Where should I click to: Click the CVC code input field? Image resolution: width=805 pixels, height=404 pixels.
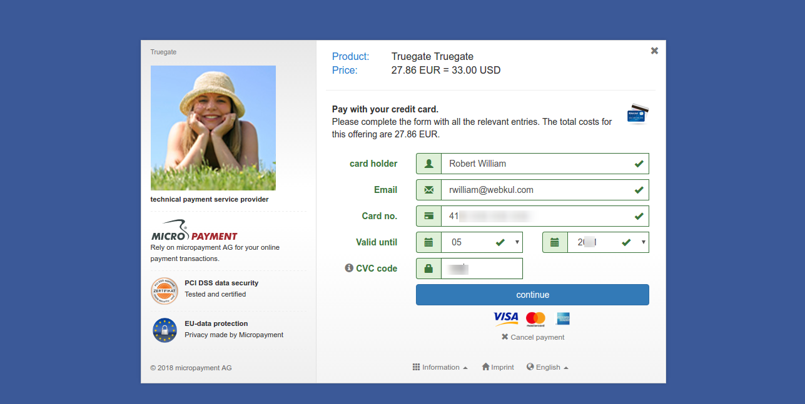[482, 269]
